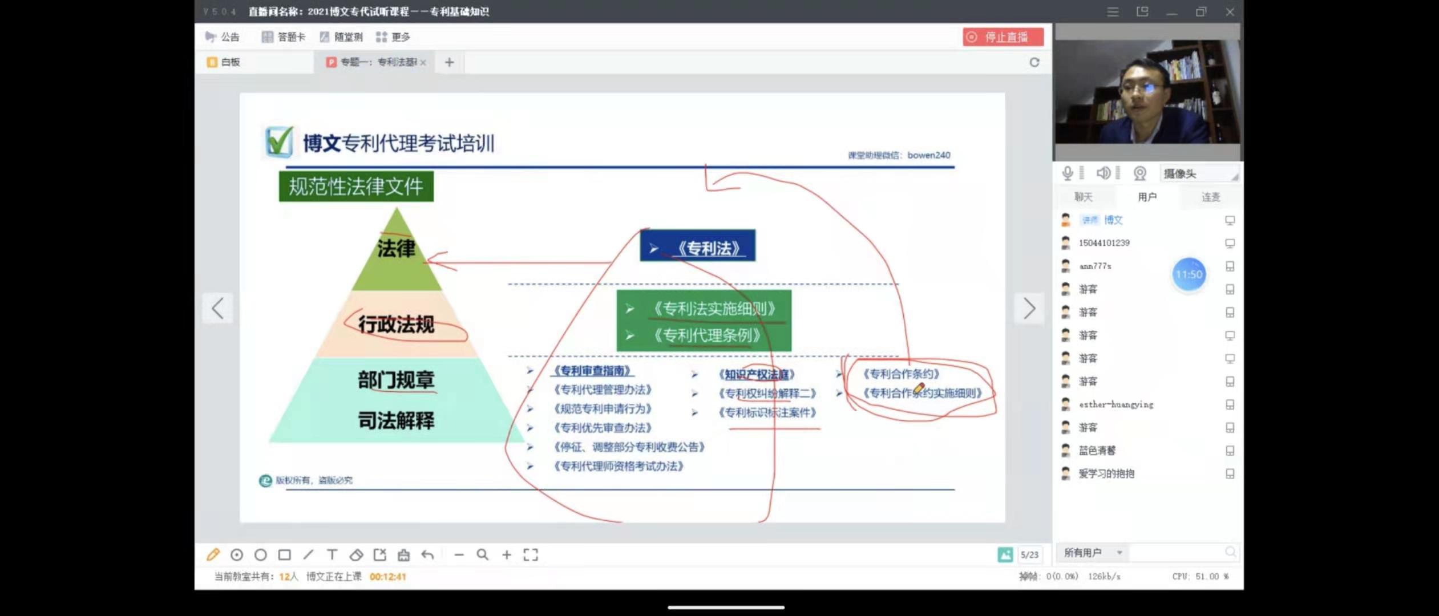1439x616 pixels.
Task: Go to the next slide arrow
Action: pos(1029,309)
